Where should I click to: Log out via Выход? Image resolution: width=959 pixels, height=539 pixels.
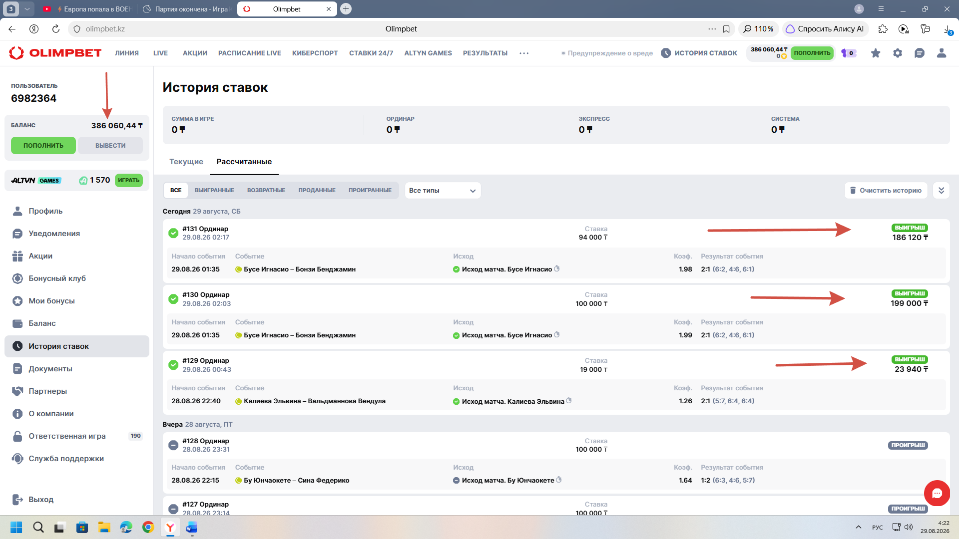point(77,500)
